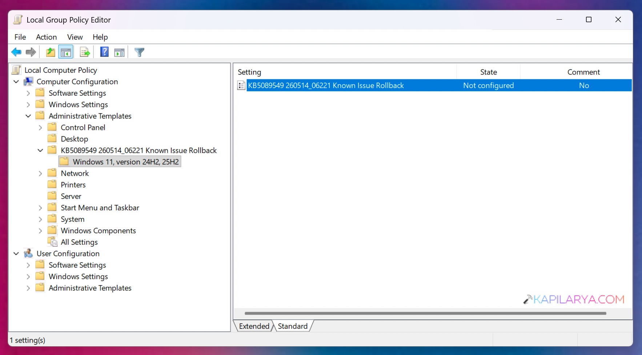
Task: Expand Windows Settings under Computer Configuration
Action: point(28,104)
